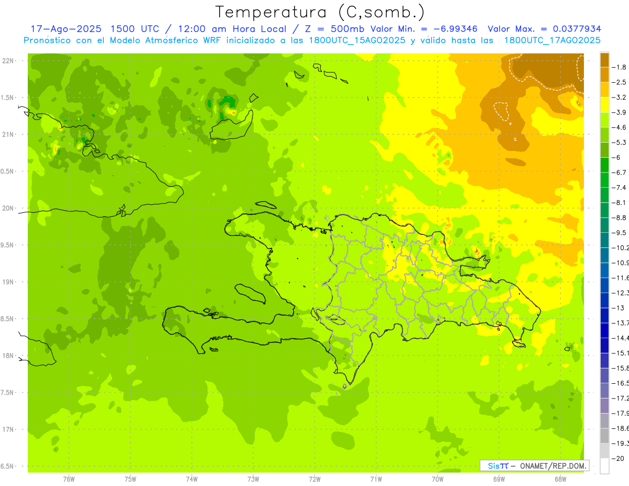The image size is (629, 486).
Task: Click the '18N' latitude label
Action: point(8,356)
